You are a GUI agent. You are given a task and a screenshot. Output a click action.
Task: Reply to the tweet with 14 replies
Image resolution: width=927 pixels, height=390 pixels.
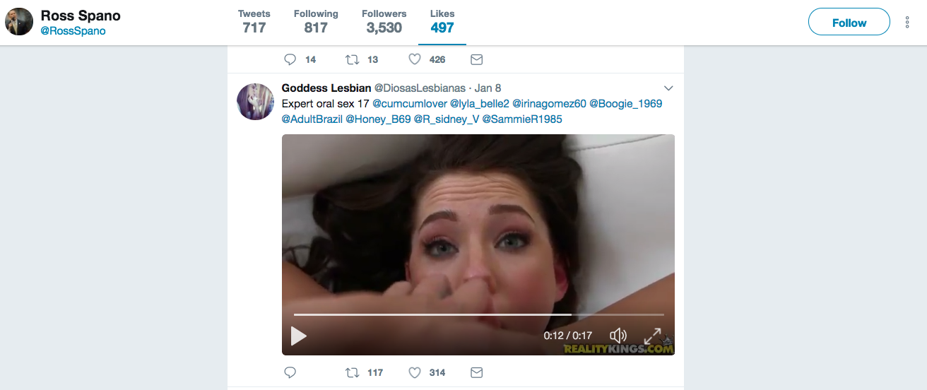tap(290, 59)
